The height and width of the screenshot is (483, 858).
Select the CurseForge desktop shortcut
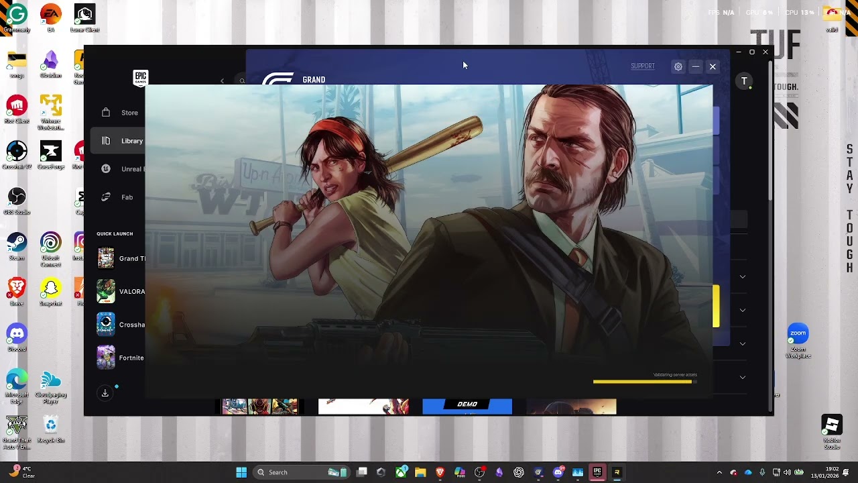(51, 155)
